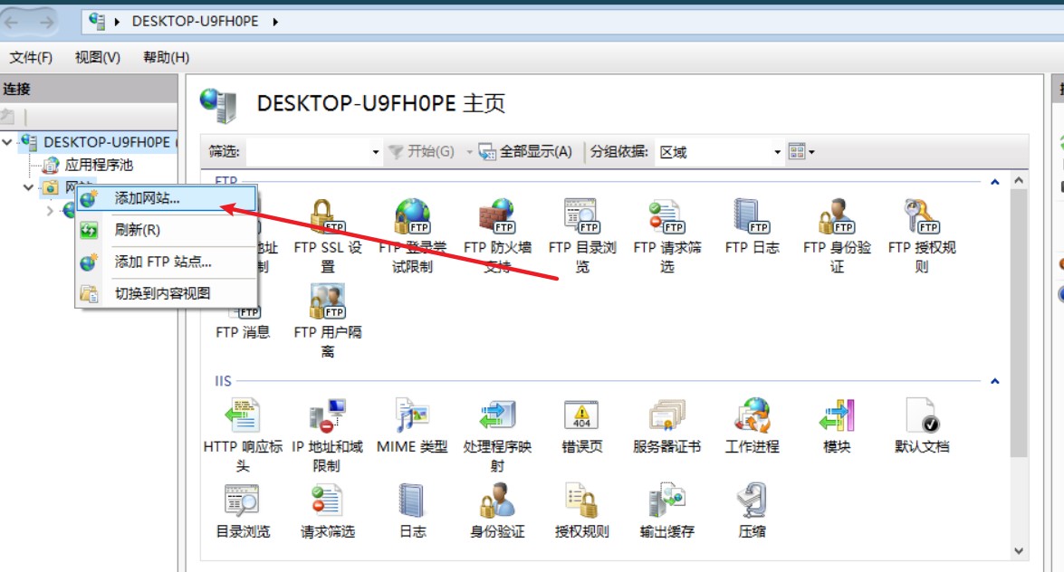Open the FTP 请求筛选 feature
Screen dimensions: 1064x572
coord(667,235)
